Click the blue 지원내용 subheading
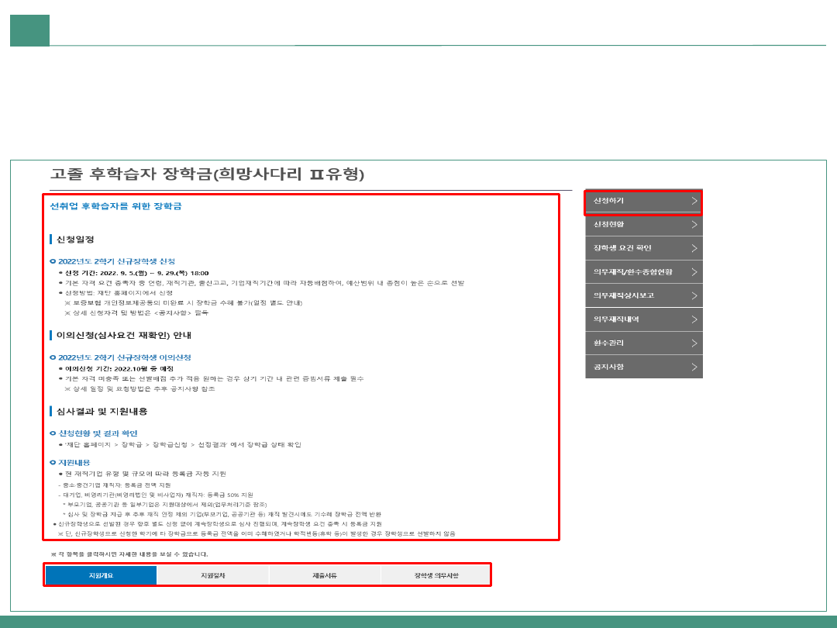The image size is (837, 628). pyautogui.click(x=74, y=462)
